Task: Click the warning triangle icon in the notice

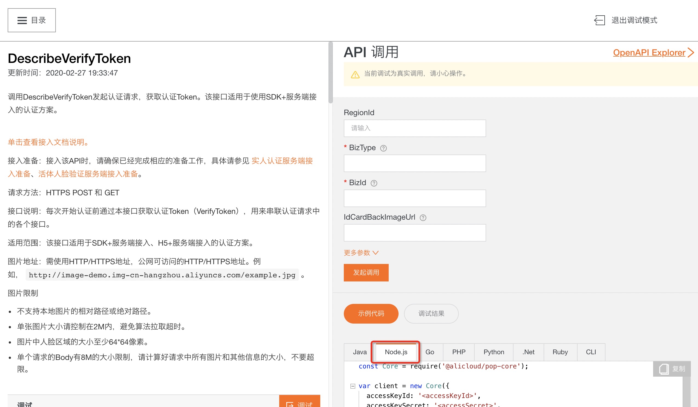Action: [x=355, y=74]
